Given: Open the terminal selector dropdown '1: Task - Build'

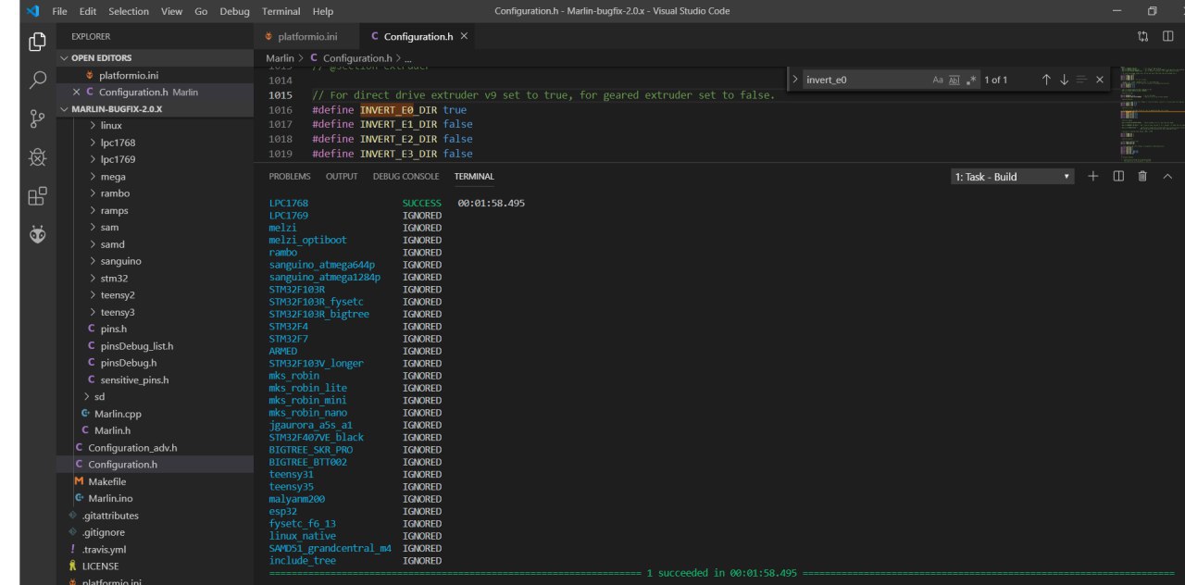Looking at the screenshot, I should click(x=1013, y=176).
